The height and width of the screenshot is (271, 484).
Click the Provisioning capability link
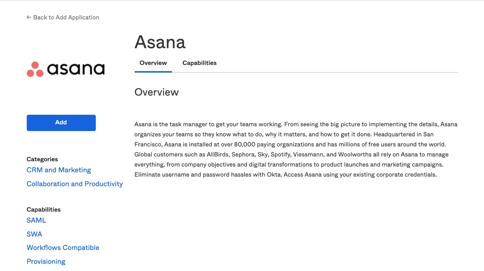pos(46,261)
